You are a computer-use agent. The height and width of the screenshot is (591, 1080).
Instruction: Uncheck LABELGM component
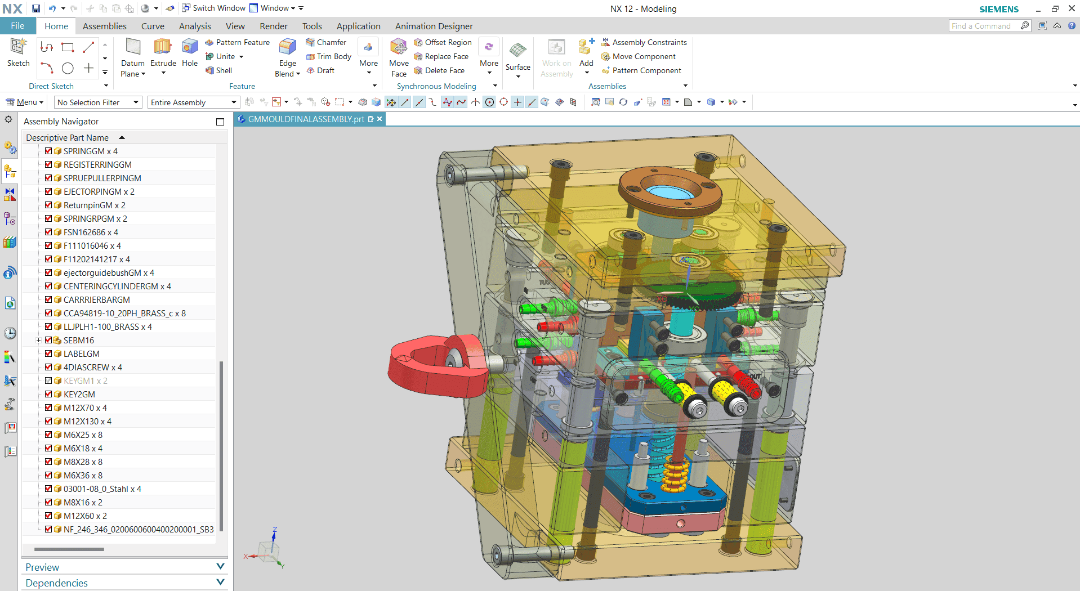pos(48,353)
